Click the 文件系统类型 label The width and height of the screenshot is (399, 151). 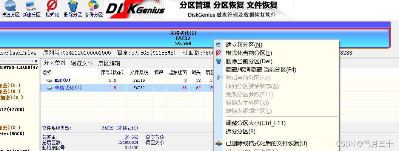[x=57, y=128]
